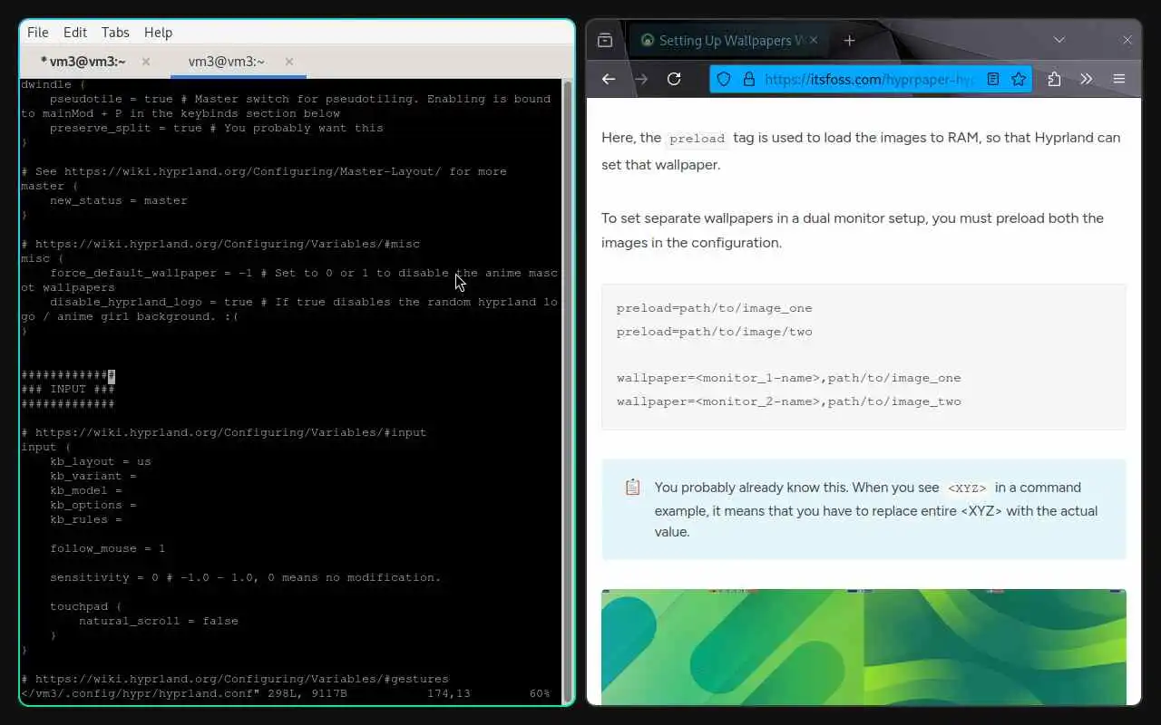Image resolution: width=1161 pixels, height=725 pixels.
Task: Click the itsfoss.com URL address bar
Action: click(868, 79)
